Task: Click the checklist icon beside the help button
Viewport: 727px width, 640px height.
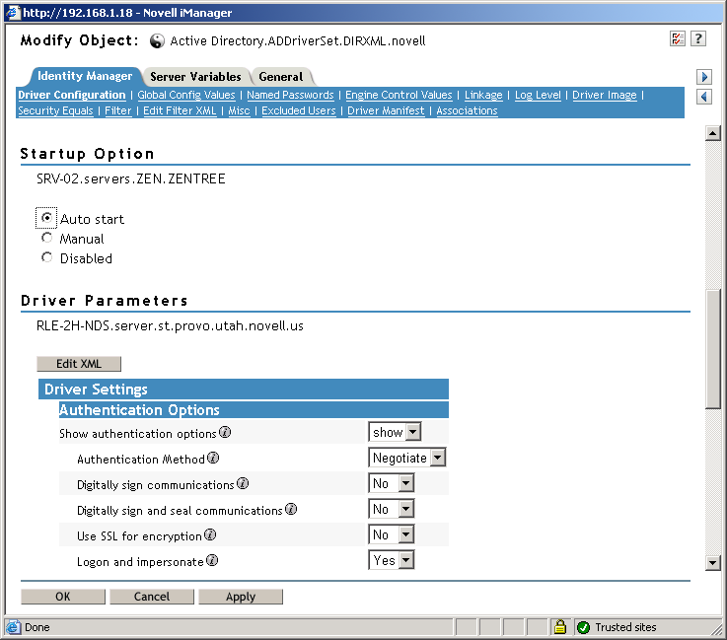Action: 678,38
